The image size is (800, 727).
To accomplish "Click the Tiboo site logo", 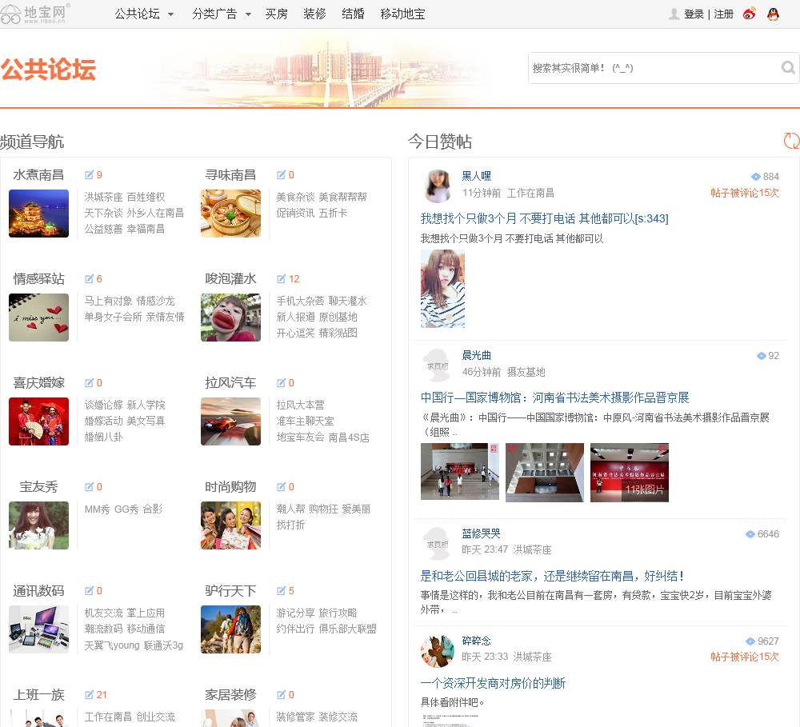I will coord(34,14).
